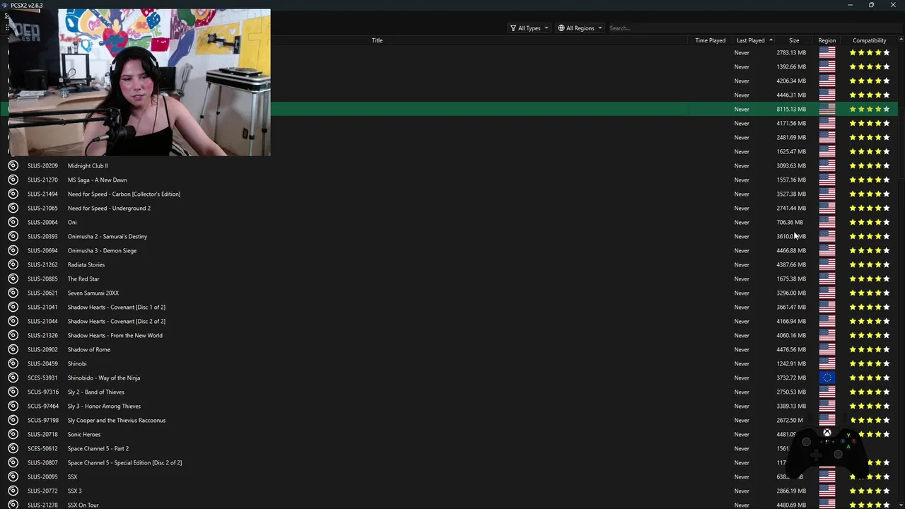Select Onimusha 3 - Demon Siege
Image resolution: width=905 pixels, height=509 pixels.
102,250
